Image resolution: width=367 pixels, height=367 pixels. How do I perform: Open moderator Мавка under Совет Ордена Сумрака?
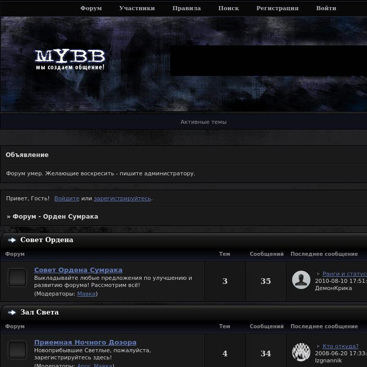(x=86, y=294)
